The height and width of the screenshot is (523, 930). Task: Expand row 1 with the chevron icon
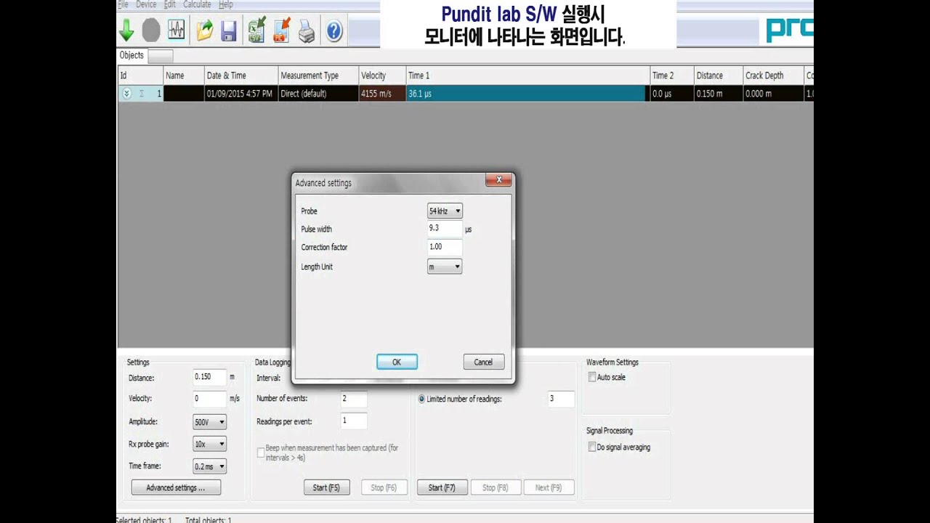(126, 94)
